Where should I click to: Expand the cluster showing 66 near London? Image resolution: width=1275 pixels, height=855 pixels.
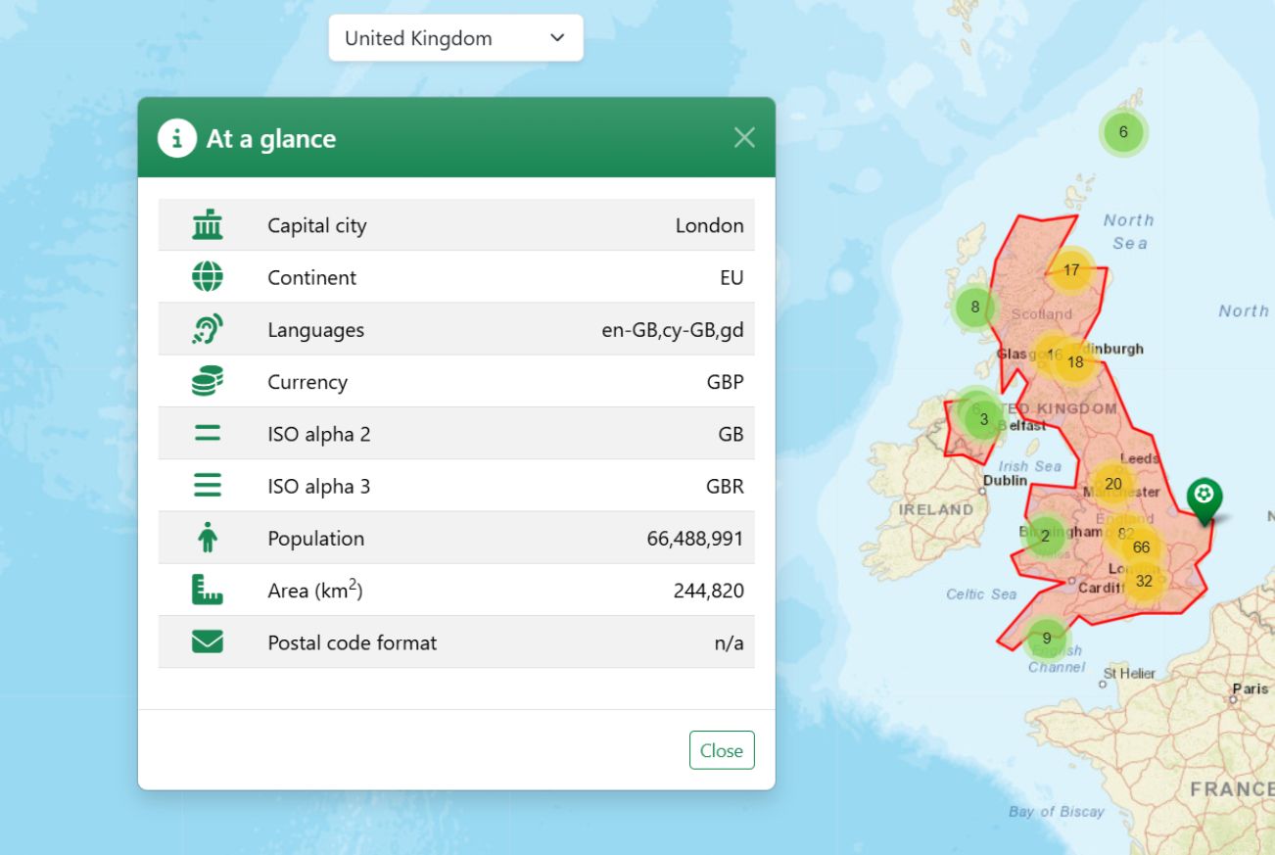(x=1141, y=547)
